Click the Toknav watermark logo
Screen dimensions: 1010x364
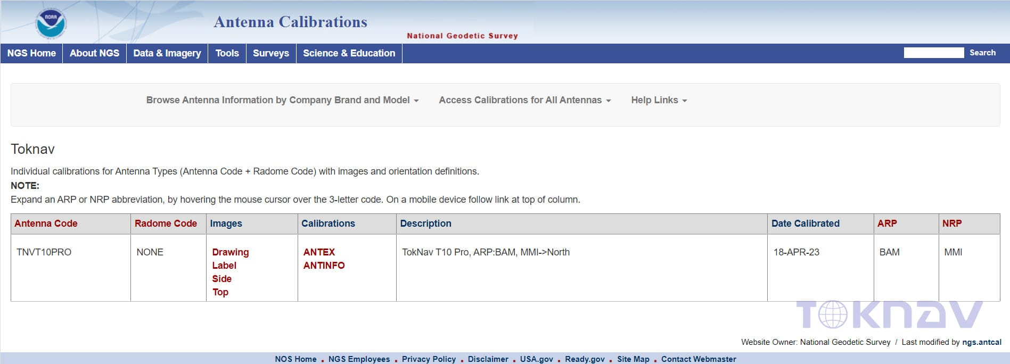pyautogui.click(x=889, y=315)
